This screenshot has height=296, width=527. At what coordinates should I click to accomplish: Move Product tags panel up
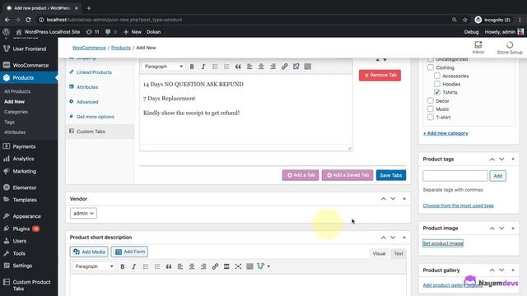492,159
